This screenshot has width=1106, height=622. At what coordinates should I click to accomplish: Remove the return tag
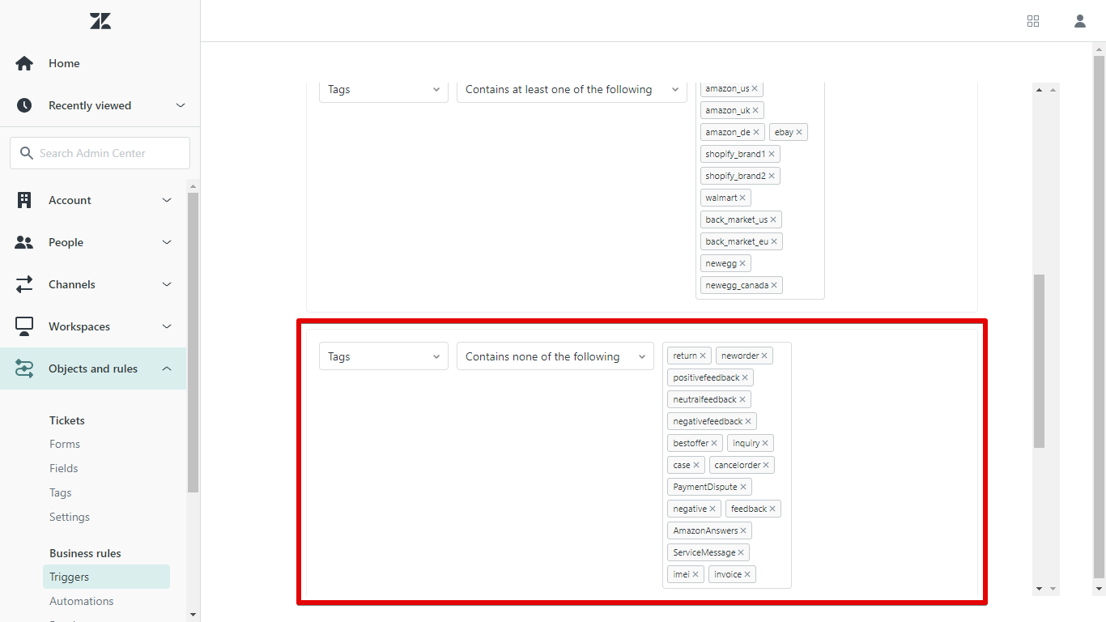703,356
